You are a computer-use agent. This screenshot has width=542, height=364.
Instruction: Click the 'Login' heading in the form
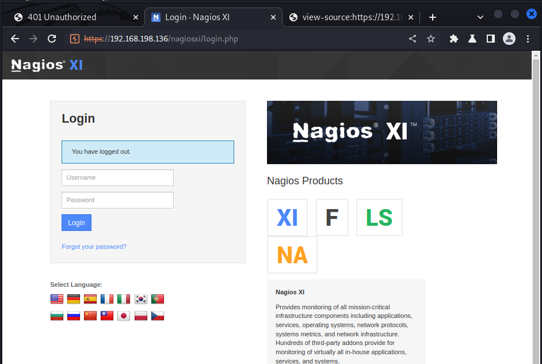(x=78, y=118)
